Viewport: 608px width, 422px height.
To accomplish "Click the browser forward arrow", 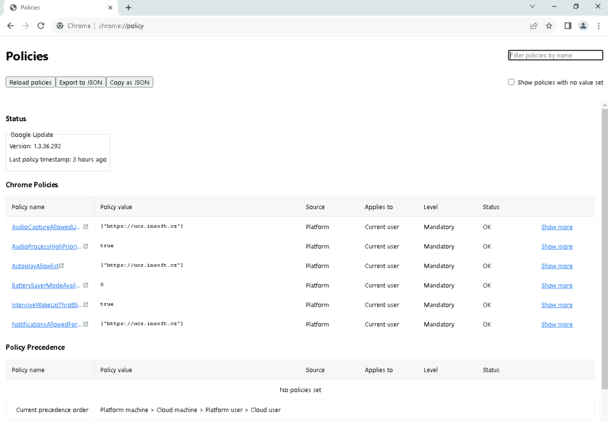I will 26,26.
